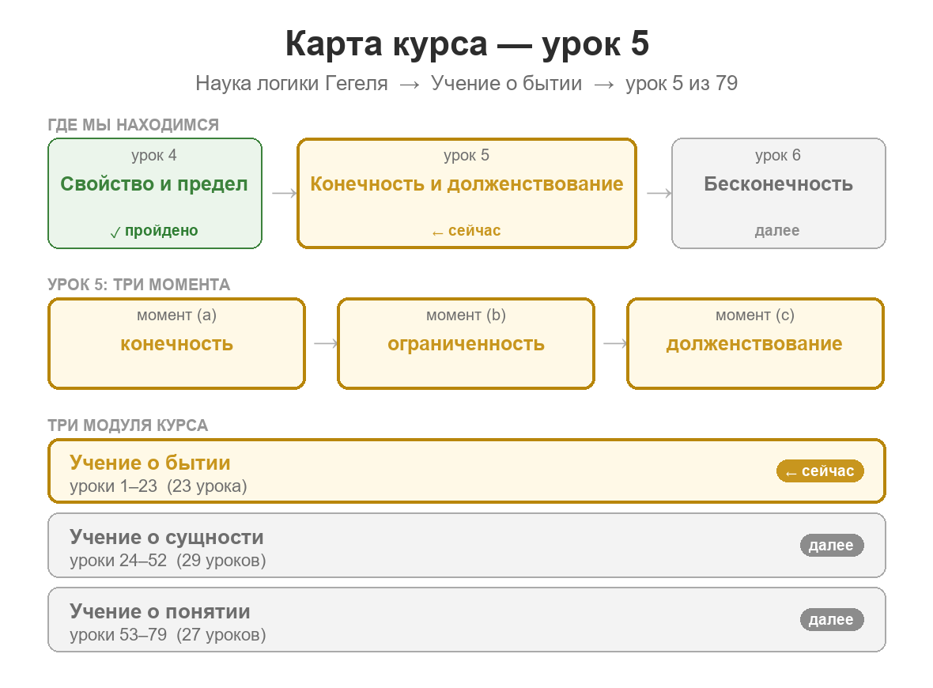Click breadcrumb "урок 5 из 79"

click(682, 83)
